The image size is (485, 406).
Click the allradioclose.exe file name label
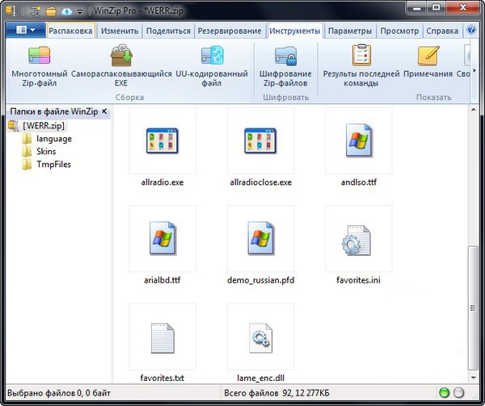(x=261, y=182)
